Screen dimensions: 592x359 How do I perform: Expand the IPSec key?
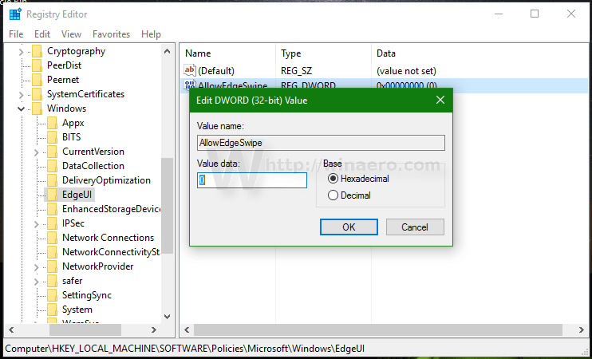click(36, 224)
